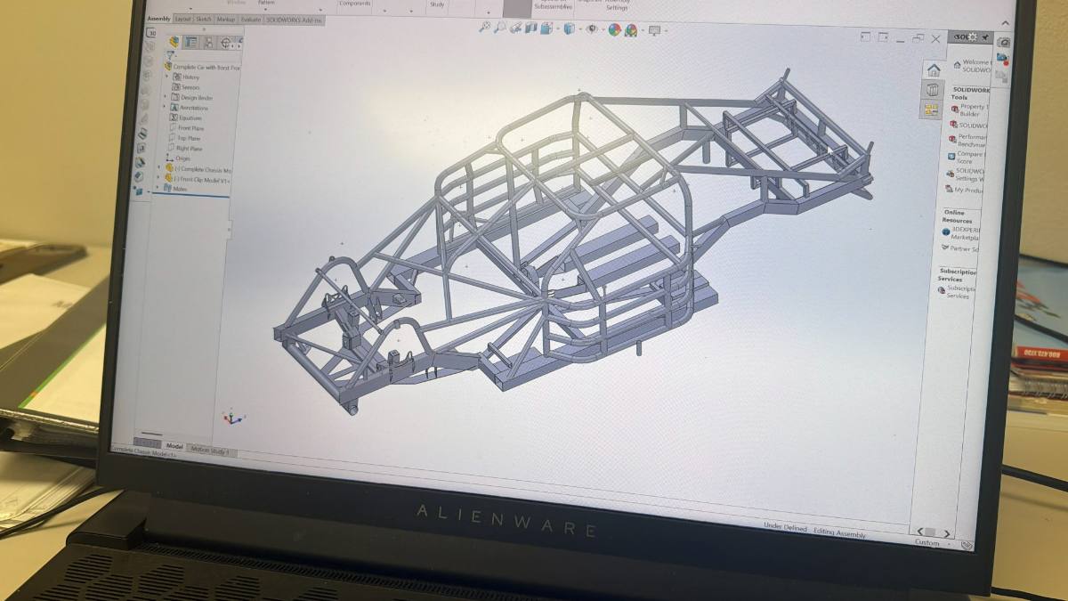Screen dimensions: 1068x601
Task: Click the Edit Appearance color ball
Action: [614, 29]
